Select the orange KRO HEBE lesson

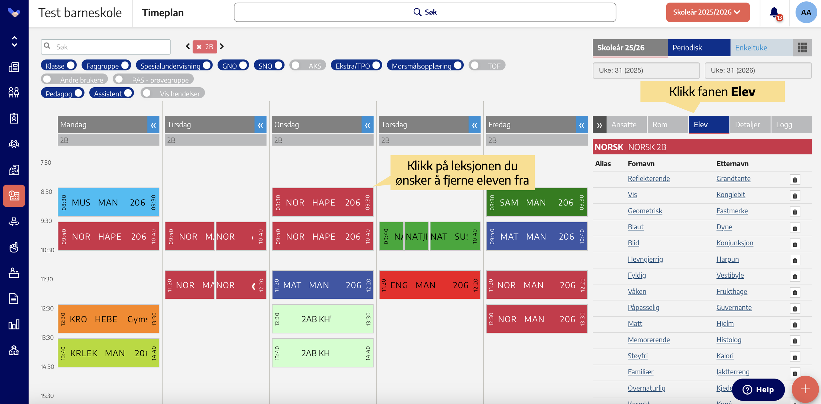pos(108,319)
